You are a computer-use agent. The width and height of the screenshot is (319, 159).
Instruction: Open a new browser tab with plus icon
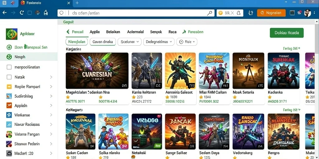coord(77,3)
